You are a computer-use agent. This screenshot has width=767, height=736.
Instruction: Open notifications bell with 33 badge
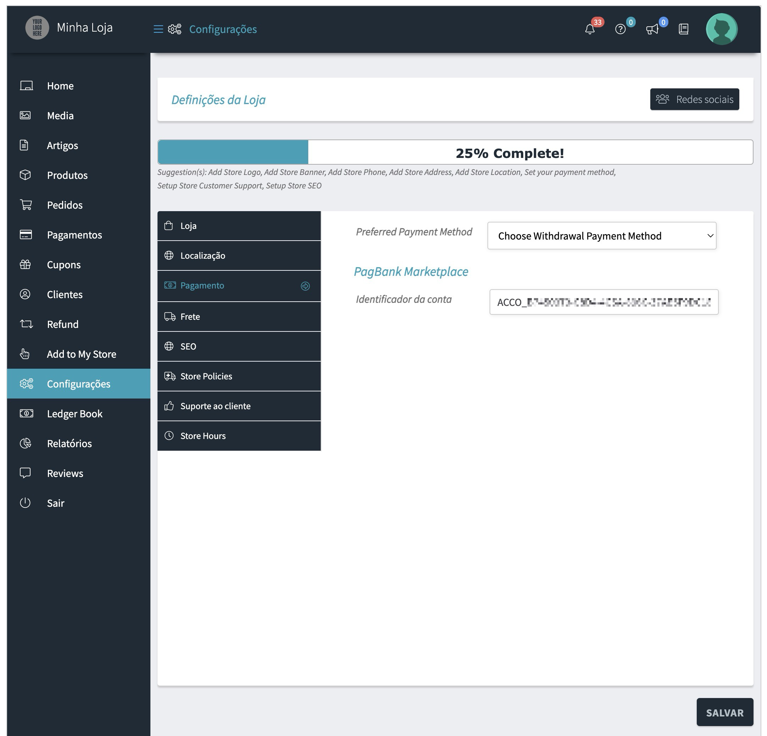[590, 29]
